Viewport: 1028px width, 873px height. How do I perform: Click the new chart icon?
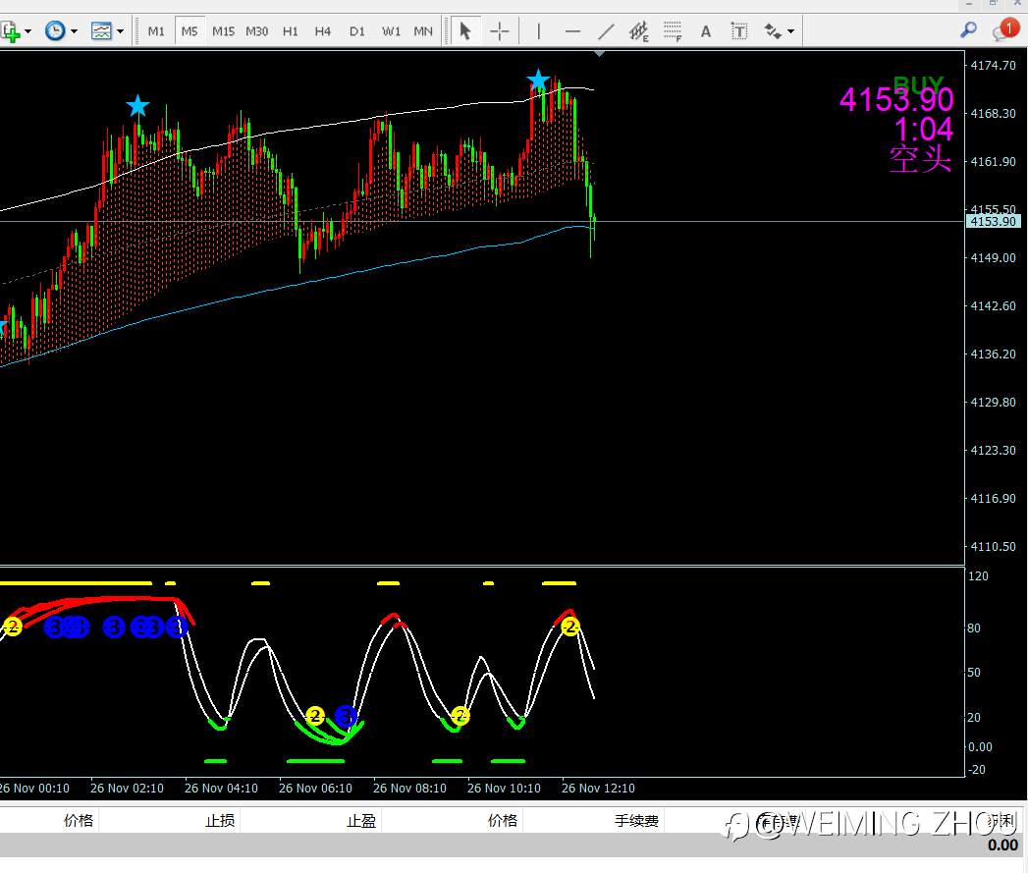point(10,30)
